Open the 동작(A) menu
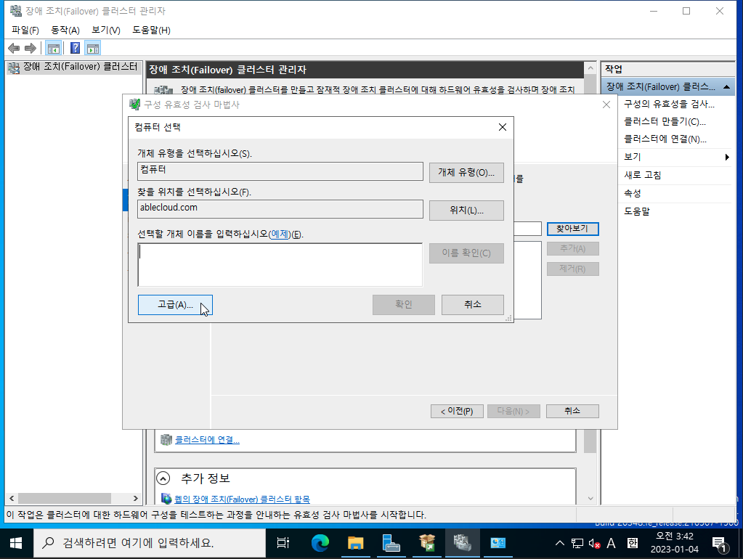Viewport: 743px width, 559px height. tap(65, 30)
